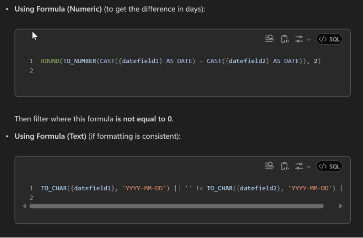Viewport: 363px width, 238px height.
Task: Click the SQL language badge on the ROUND block
Action: pos(329,39)
